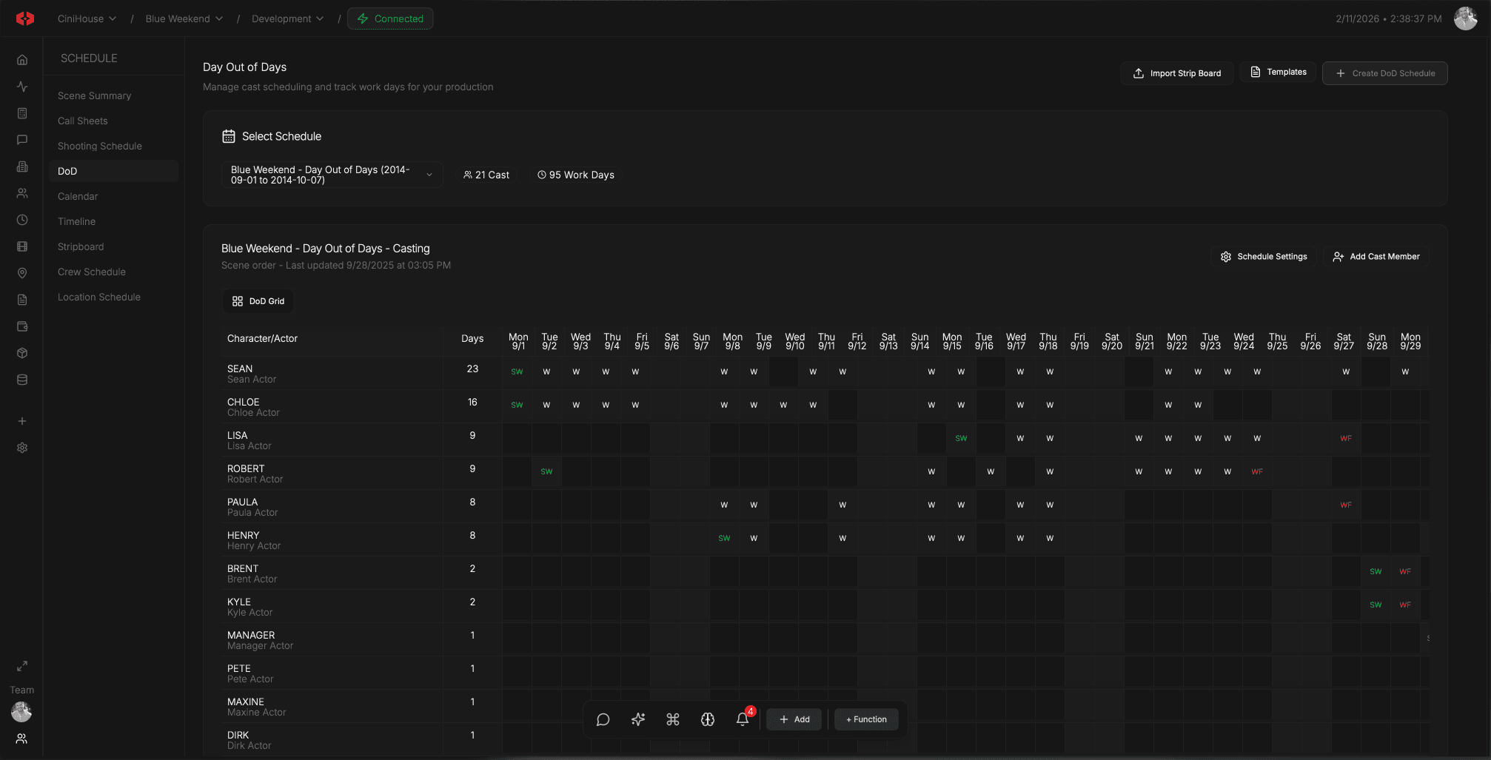
Task: Go to Location Schedule in Schedule menu
Action: coord(98,297)
